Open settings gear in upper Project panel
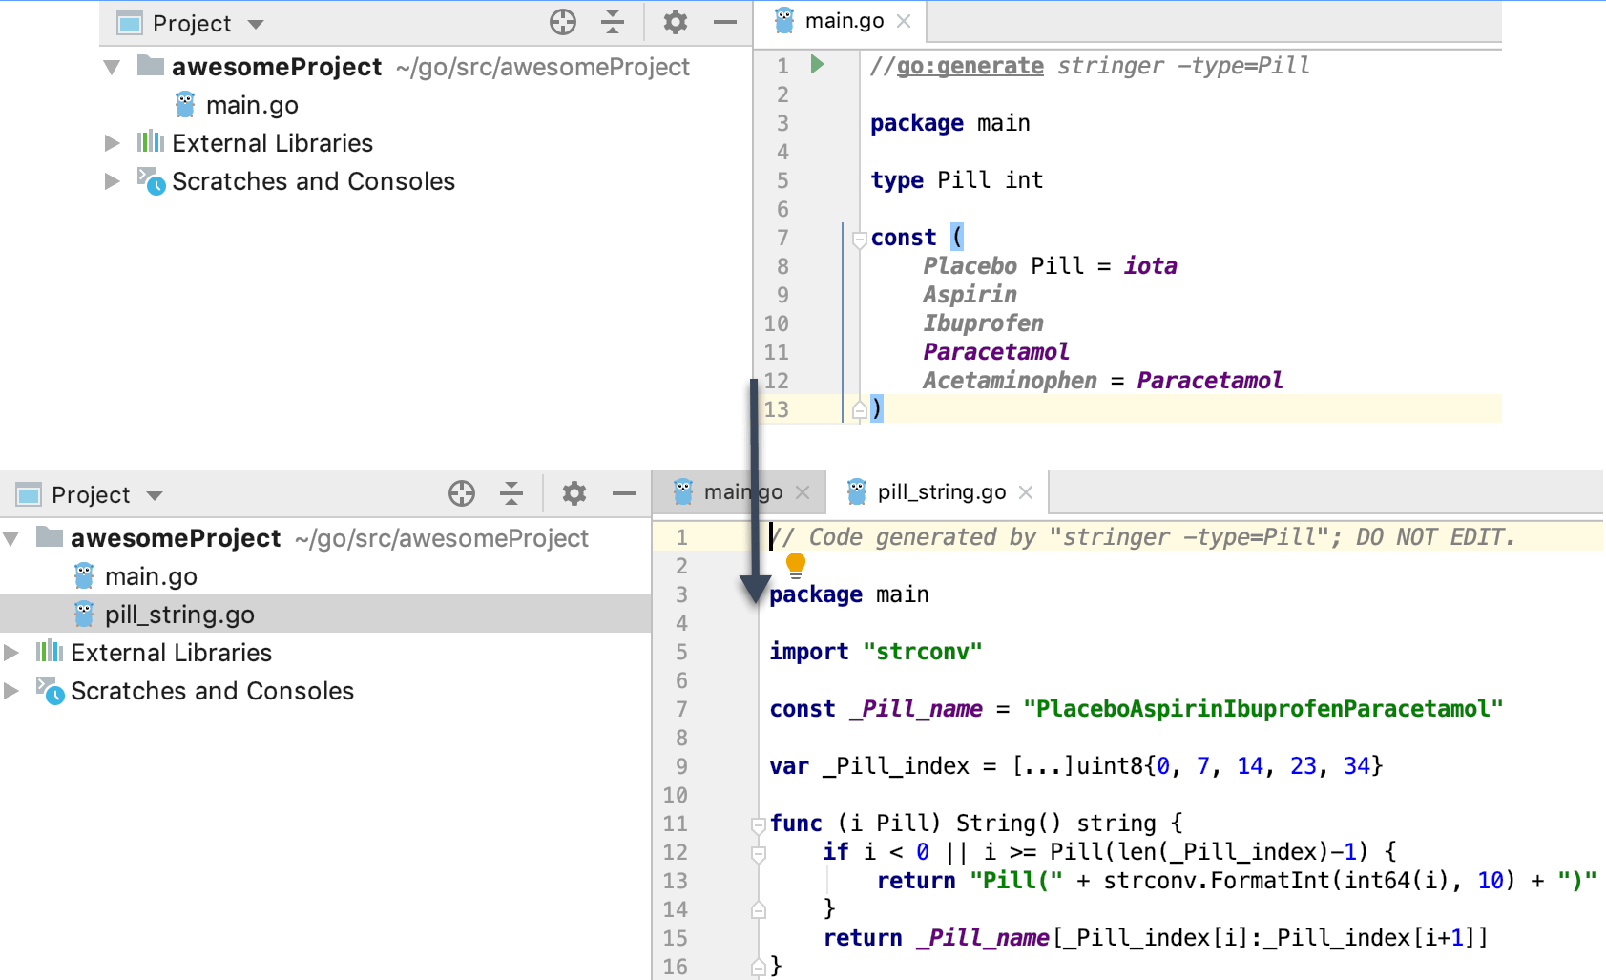The width and height of the screenshot is (1606, 980). tap(675, 22)
